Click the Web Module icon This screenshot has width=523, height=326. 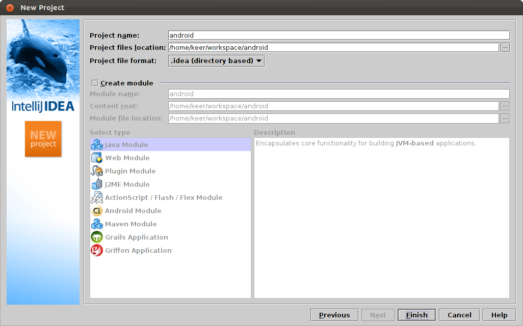point(97,158)
